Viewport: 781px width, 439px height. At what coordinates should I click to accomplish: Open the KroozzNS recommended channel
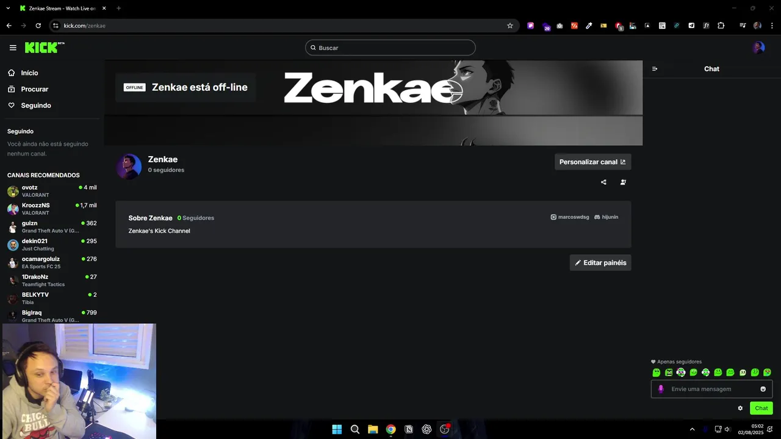52,209
